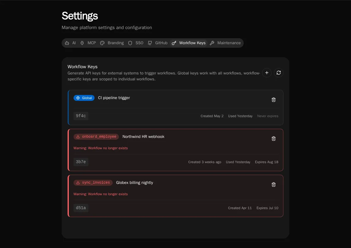Image resolution: width=351 pixels, height=248 pixels.
Task: Delete the Globex billing nightly key
Action: [274, 185]
